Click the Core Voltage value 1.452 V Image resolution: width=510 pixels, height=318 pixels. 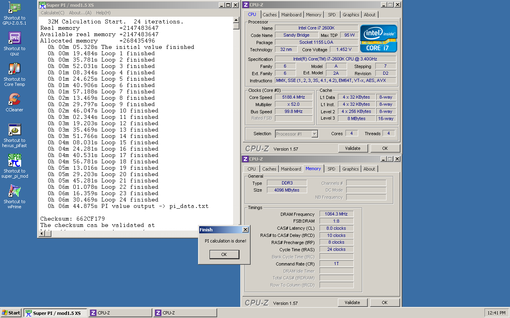344,50
